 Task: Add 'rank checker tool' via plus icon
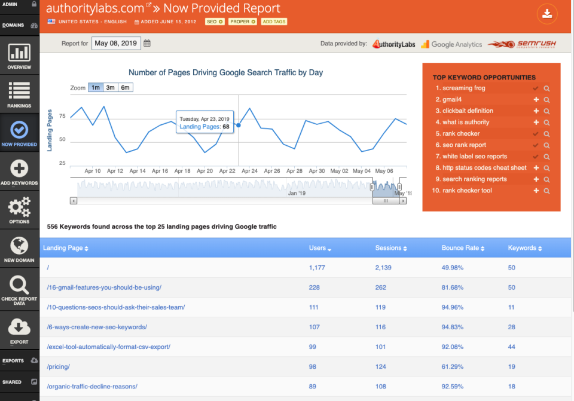tap(535, 190)
